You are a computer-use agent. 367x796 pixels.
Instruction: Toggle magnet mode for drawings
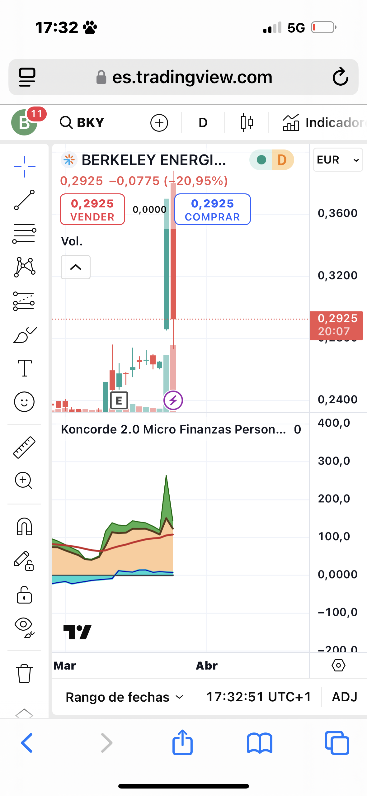pos(24,526)
